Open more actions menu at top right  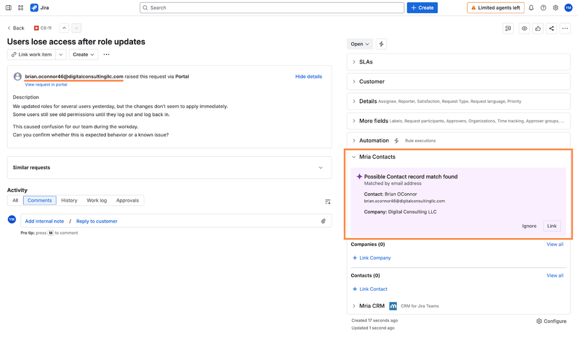pyautogui.click(x=565, y=28)
